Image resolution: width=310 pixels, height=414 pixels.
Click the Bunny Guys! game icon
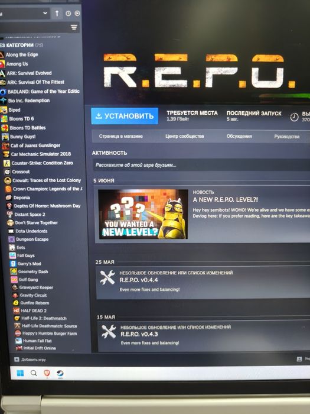(5, 137)
